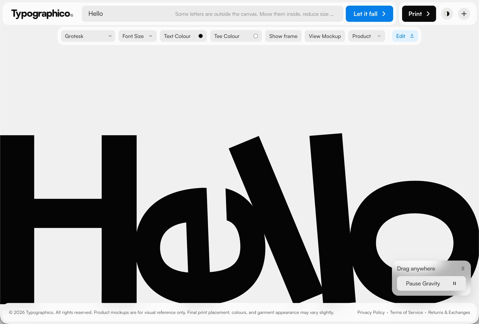Click the Typographico logo
The image size is (479, 324).
click(42, 14)
